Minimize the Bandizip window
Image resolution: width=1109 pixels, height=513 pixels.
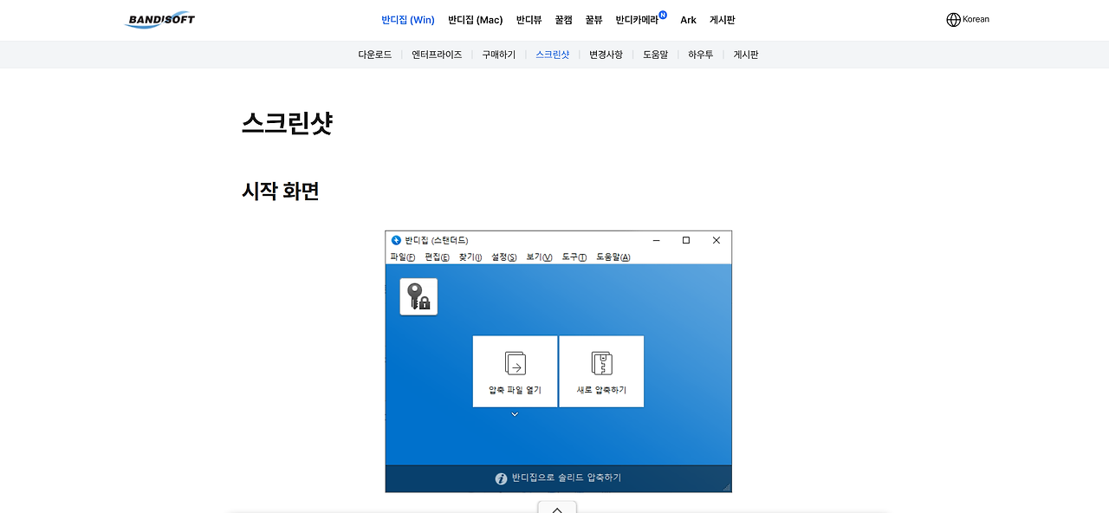click(657, 240)
